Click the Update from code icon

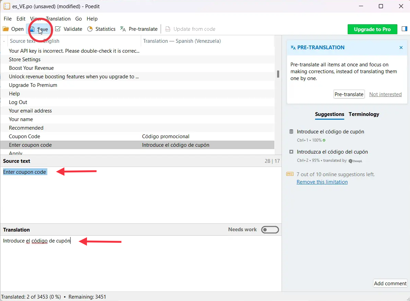coord(168,29)
